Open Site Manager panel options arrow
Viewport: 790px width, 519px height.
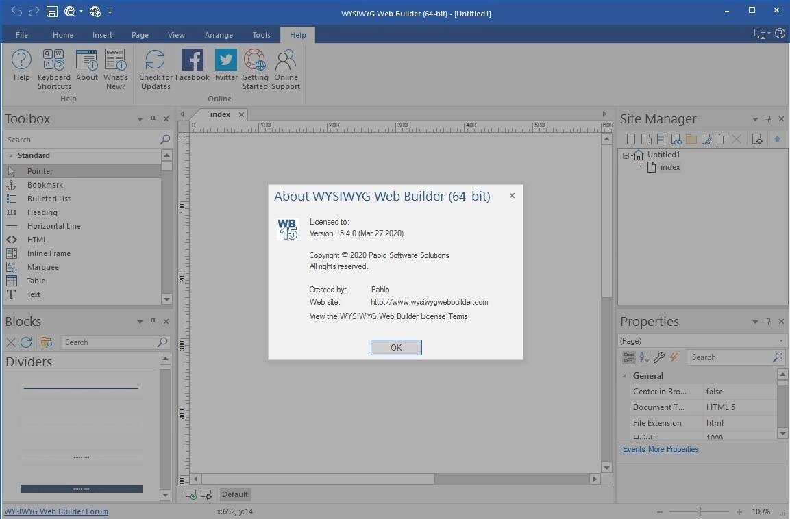[x=755, y=119]
